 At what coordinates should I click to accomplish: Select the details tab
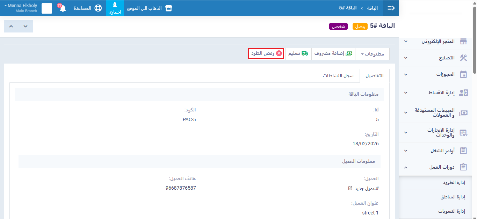pos(374,76)
